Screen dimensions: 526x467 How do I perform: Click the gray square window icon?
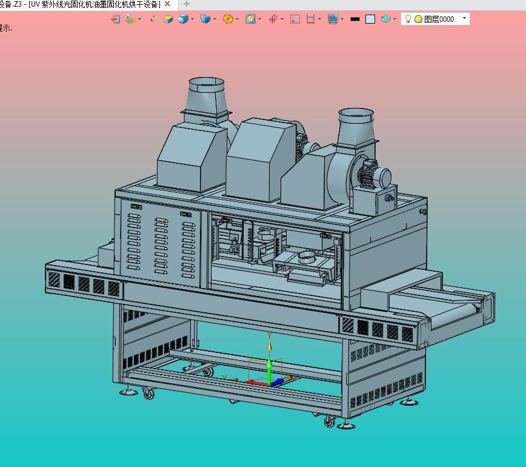click(x=295, y=19)
